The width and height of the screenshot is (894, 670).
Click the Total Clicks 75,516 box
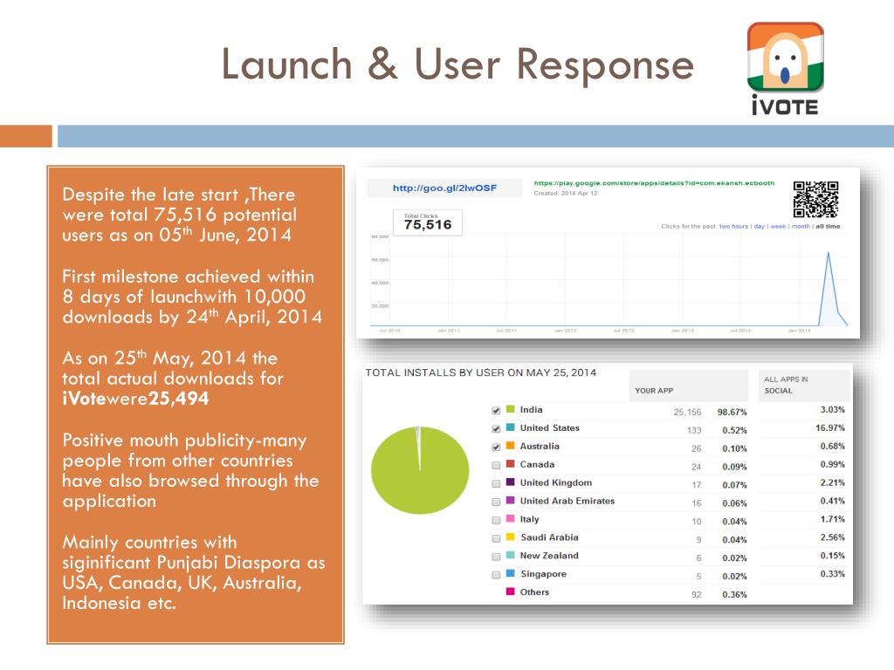pyautogui.click(x=428, y=222)
